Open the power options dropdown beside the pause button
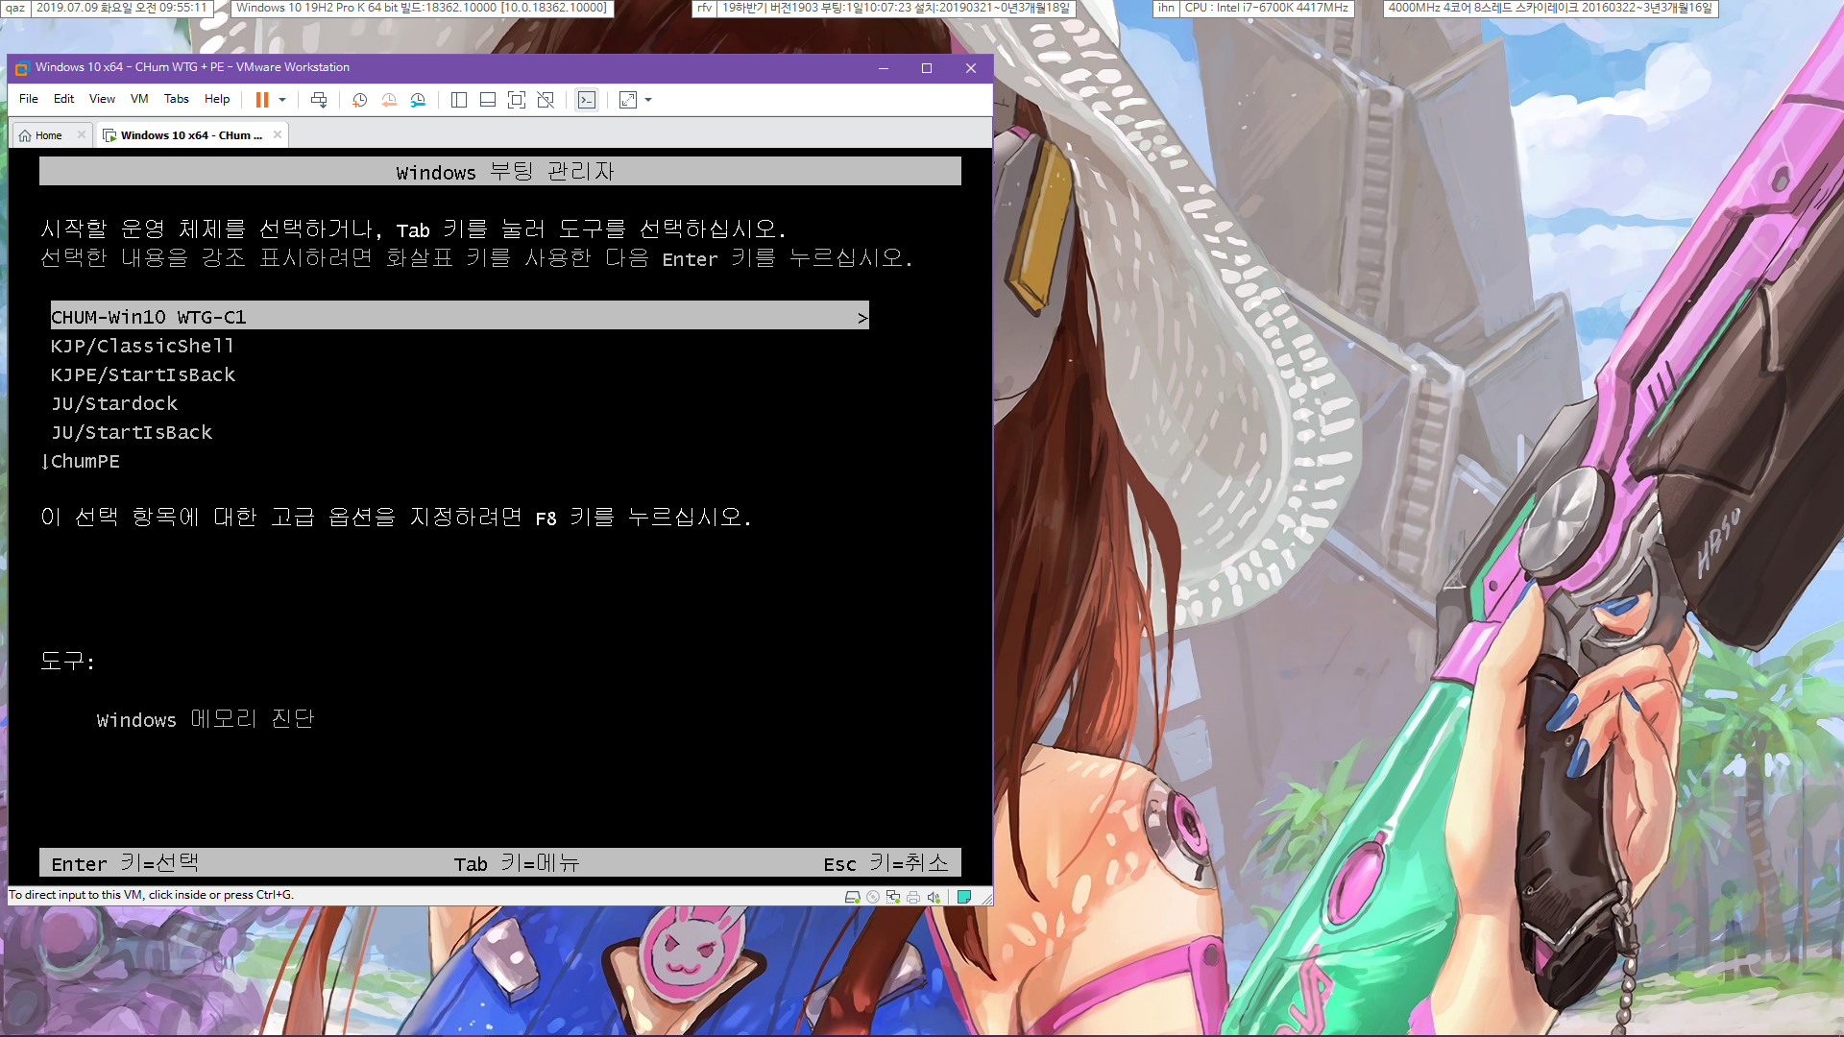Viewport: 1844px width, 1037px height. 282,100
